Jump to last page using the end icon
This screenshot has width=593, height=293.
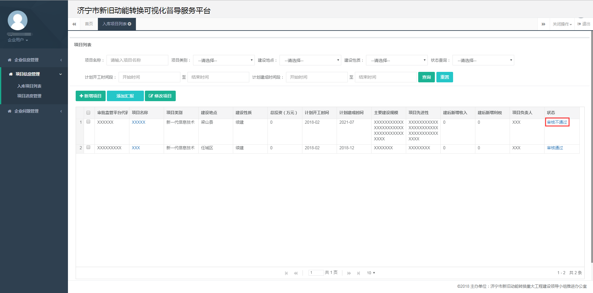pyautogui.click(x=359, y=273)
